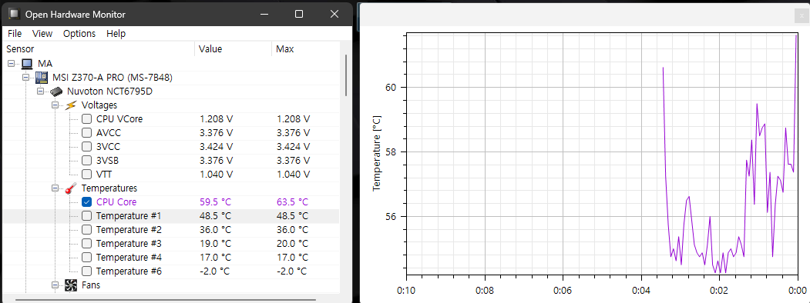Image resolution: width=810 pixels, height=303 pixels.
Task: Click the CPU Core value 59.5 °C
Action: pos(216,202)
